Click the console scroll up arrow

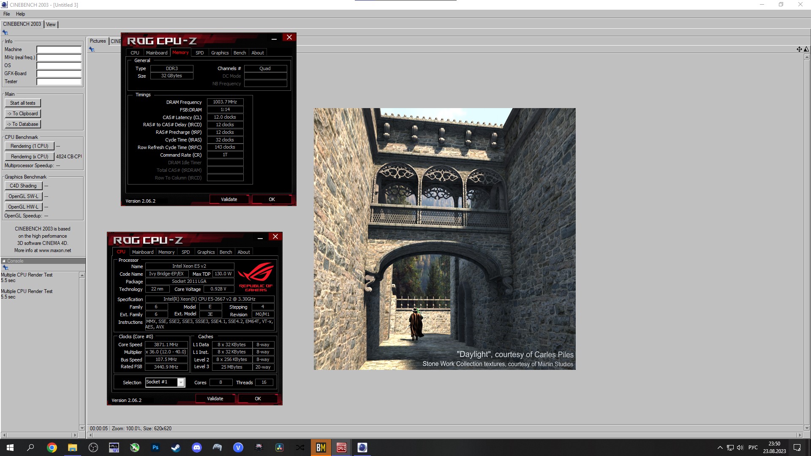pyautogui.click(x=82, y=275)
